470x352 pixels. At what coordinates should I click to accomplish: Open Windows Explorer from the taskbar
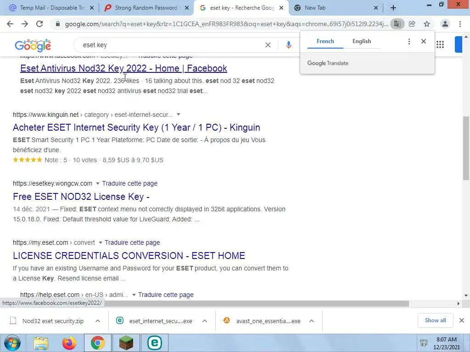(41, 343)
